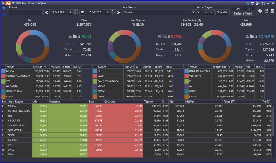Toggle the equals date sync button
Screen dimensions: 276x163
pos(82,12)
